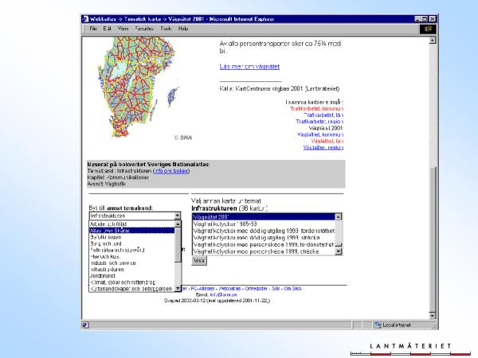478x358 pixels.
Task: Follow the 'Vägtäthet, region' link
Action: pos(323,147)
